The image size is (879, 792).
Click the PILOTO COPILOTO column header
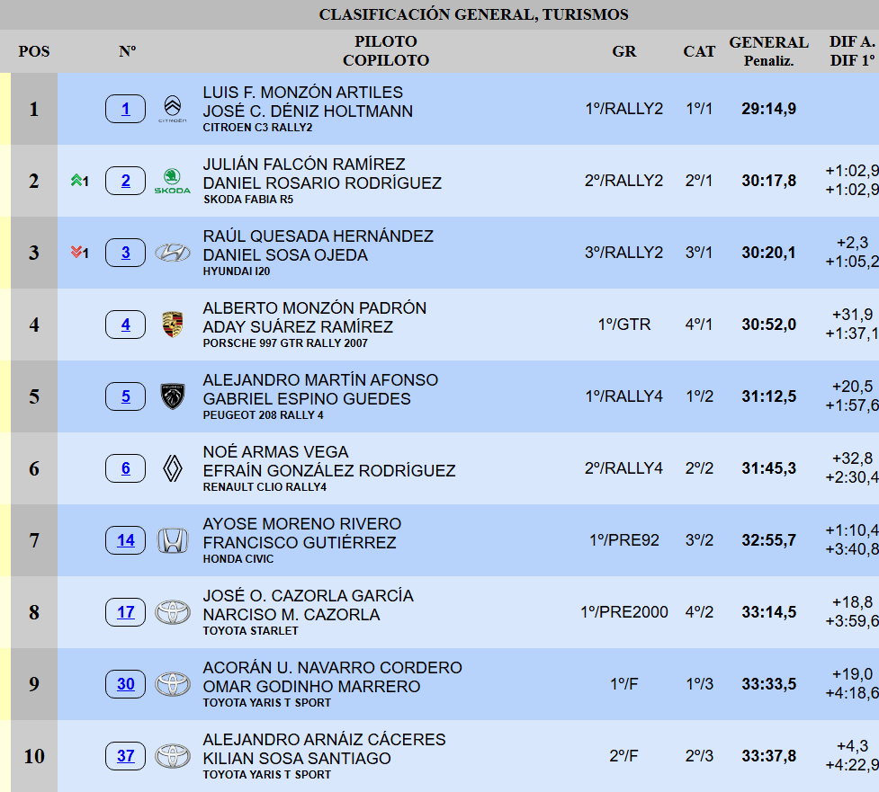click(x=386, y=51)
